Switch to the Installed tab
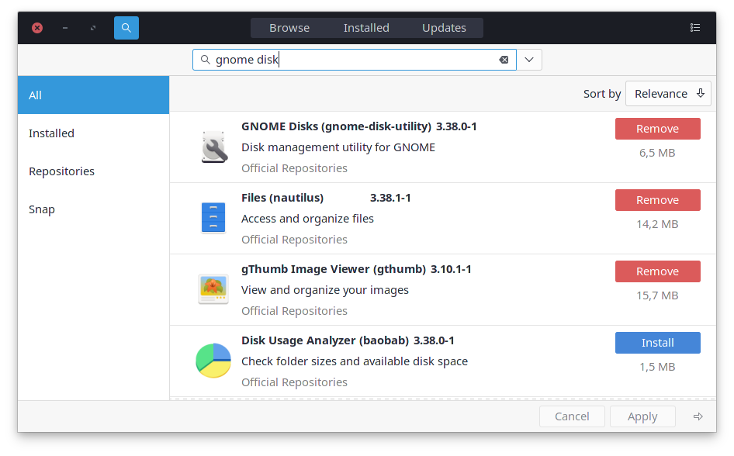 [366, 28]
